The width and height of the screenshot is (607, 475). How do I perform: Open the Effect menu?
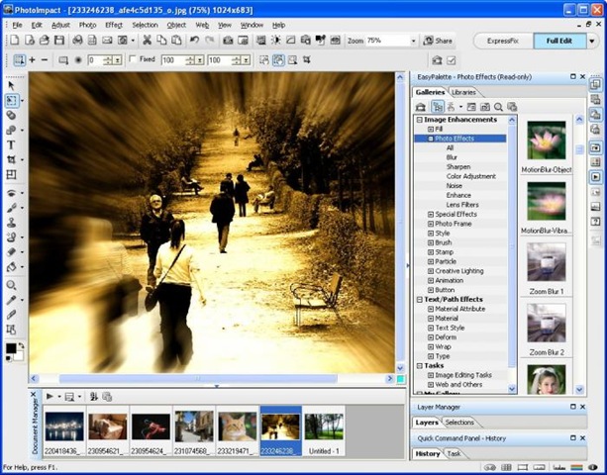click(x=114, y=24)
